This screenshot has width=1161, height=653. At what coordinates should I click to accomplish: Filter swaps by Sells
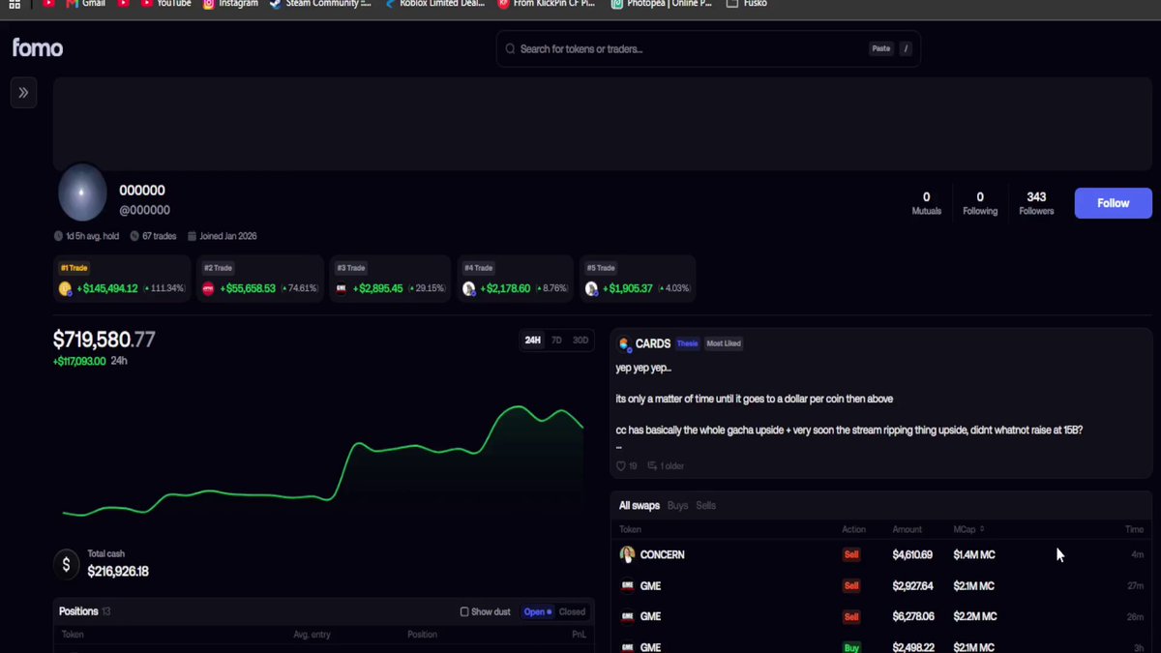tap(706, 506)
